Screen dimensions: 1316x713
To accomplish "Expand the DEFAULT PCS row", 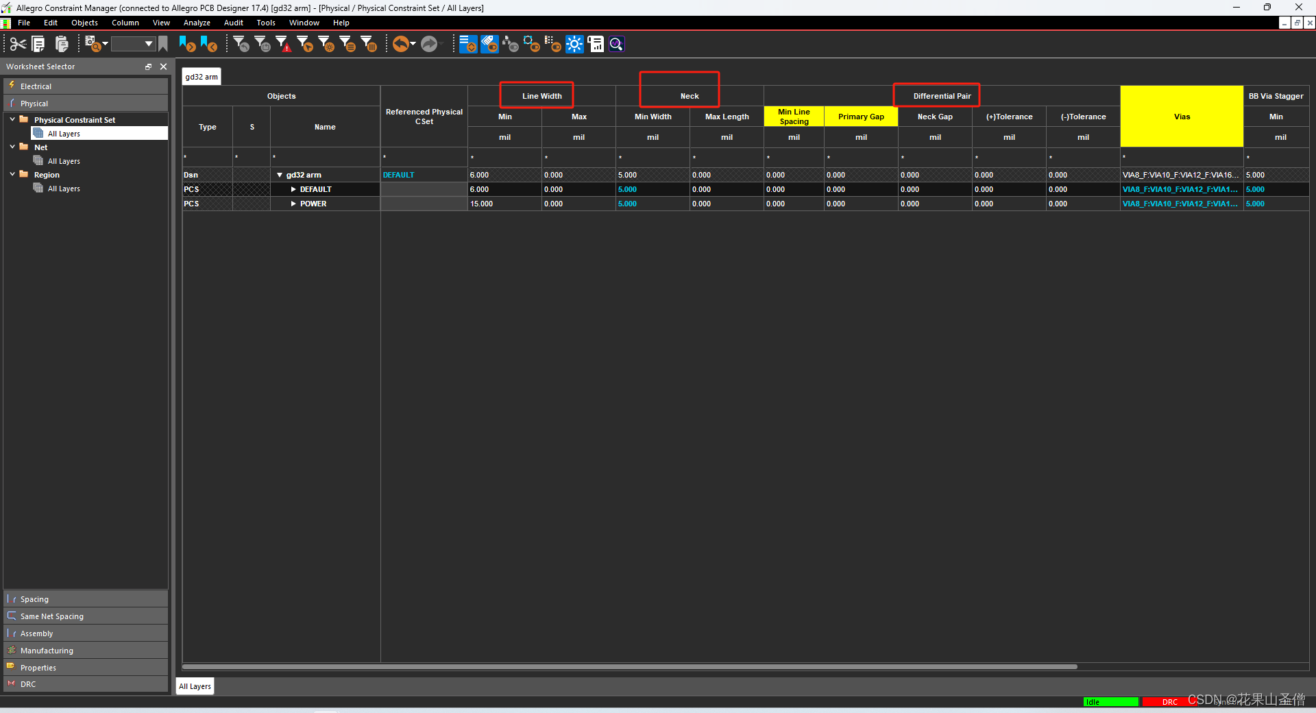I will click(x=293, y=189).
